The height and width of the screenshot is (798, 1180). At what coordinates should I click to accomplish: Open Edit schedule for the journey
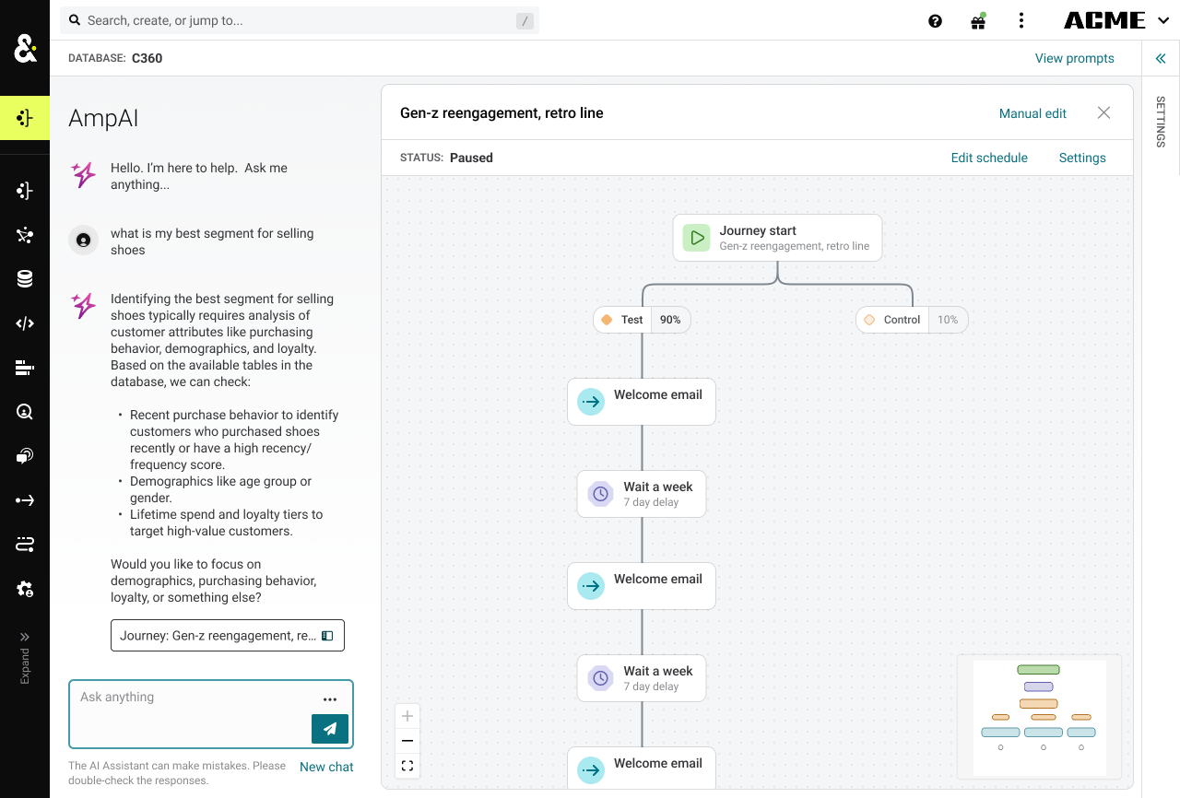coord(989,158)
